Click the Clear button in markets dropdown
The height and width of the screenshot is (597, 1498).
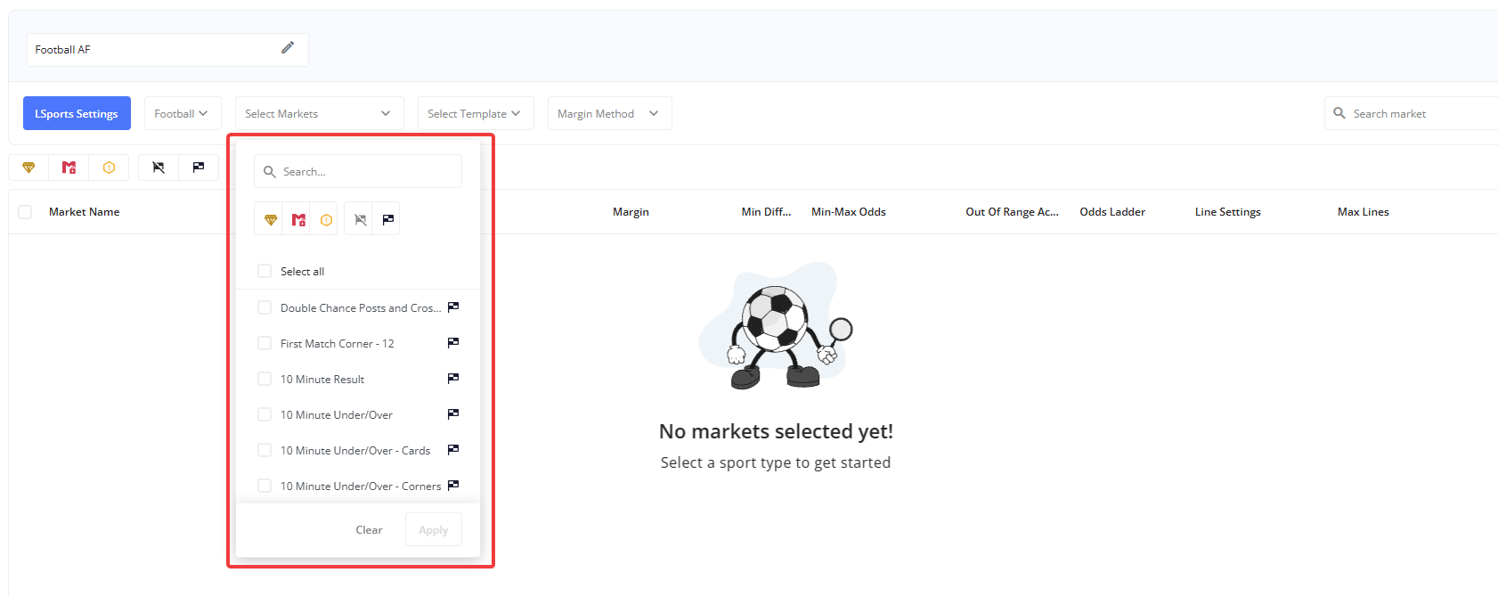point(369,530)
